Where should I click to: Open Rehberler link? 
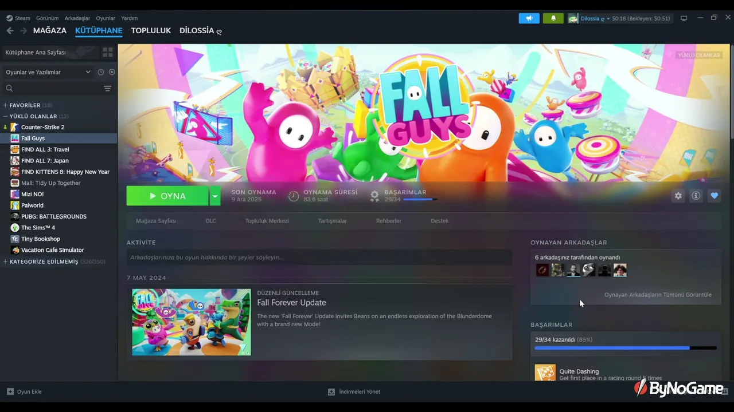tap(389, 221)
